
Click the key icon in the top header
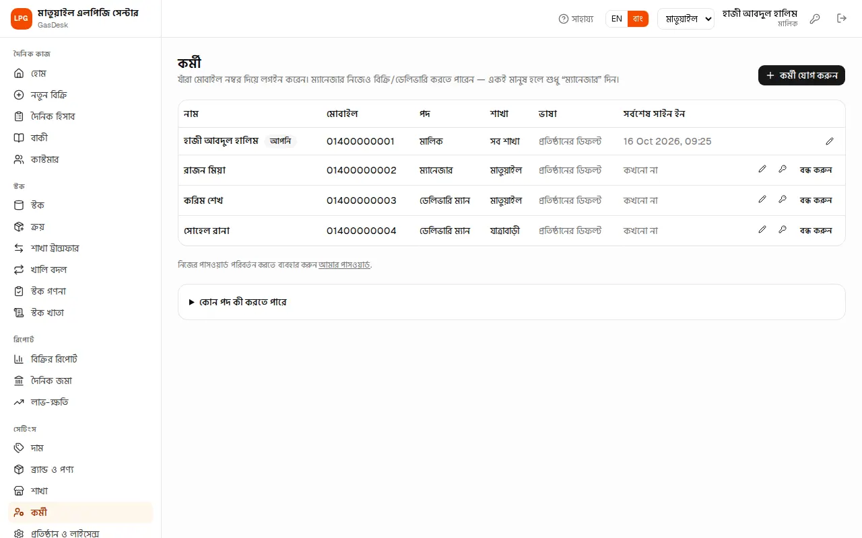click(815, 19)
